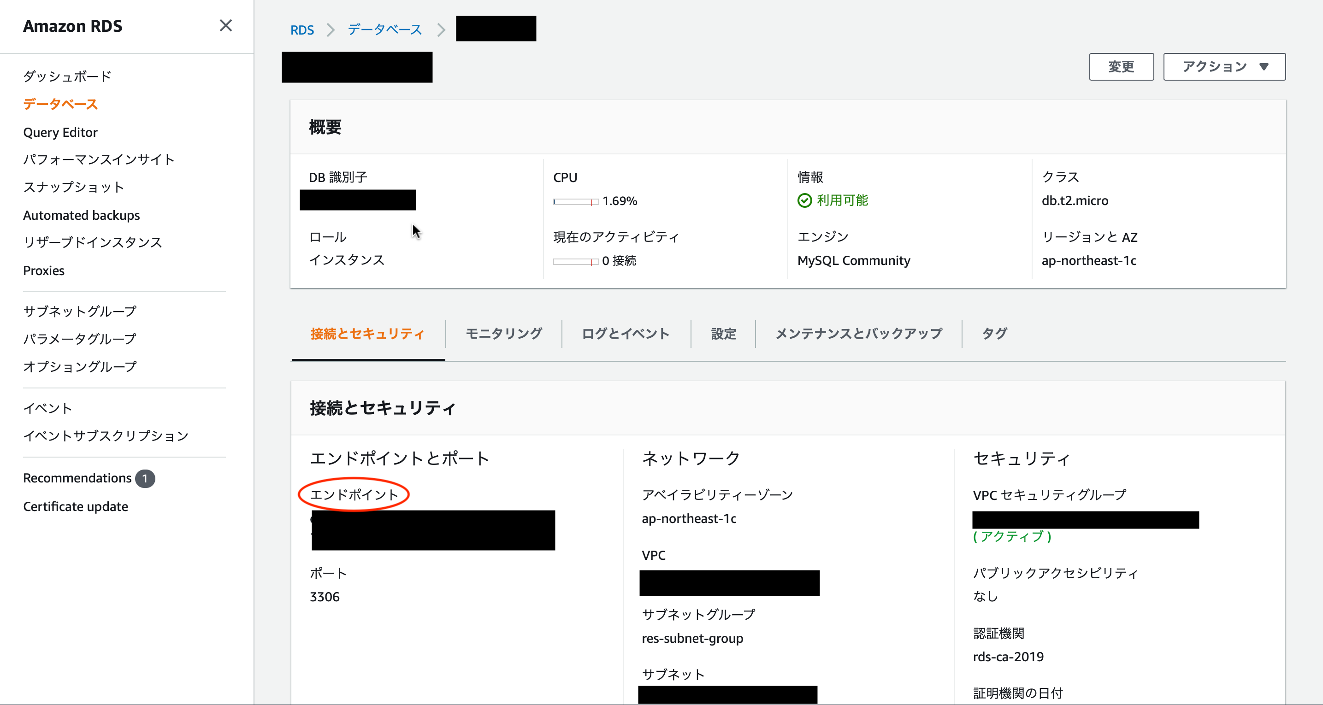This screenshot has height=705, width=1323.
Task: Click the CPU usage progress bar
Action: coord(575,201)
